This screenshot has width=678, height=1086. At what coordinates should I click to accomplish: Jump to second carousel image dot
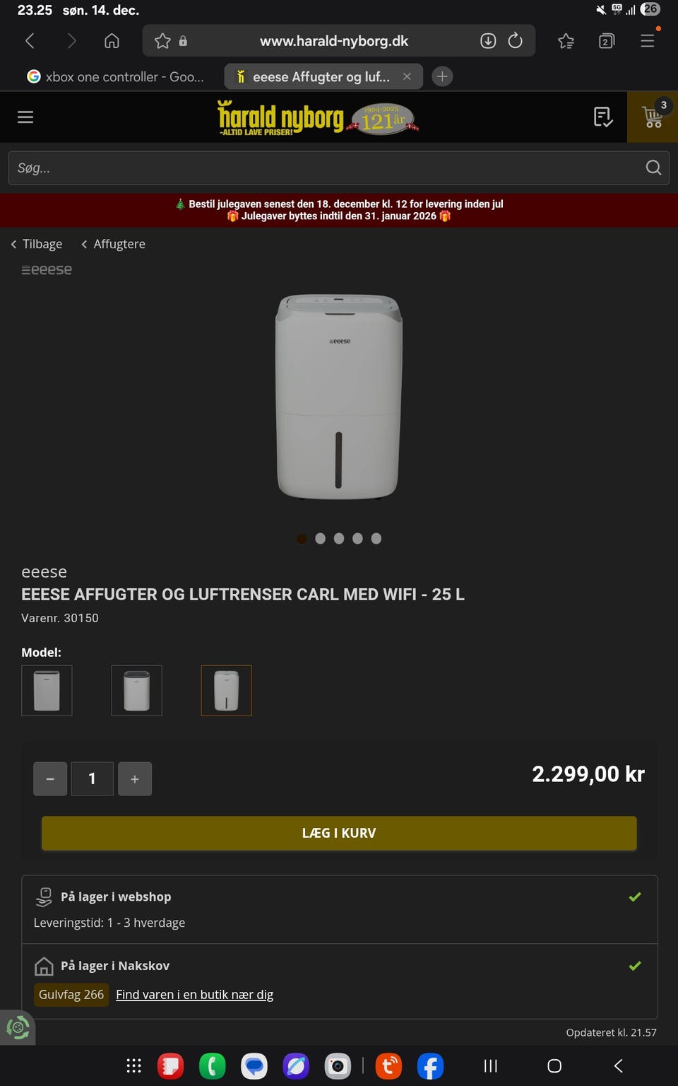tap(321, 539)
